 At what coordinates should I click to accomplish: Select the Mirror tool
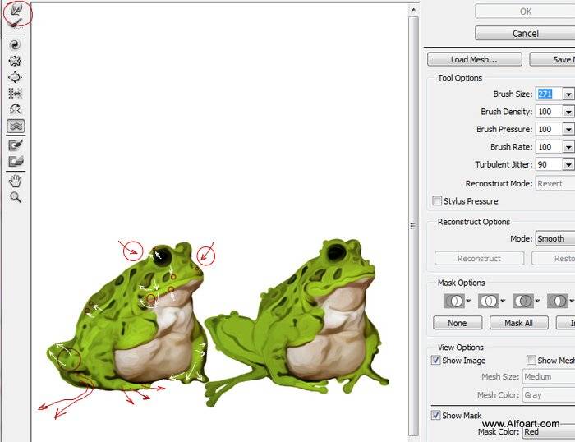click(x=15, y=109)
